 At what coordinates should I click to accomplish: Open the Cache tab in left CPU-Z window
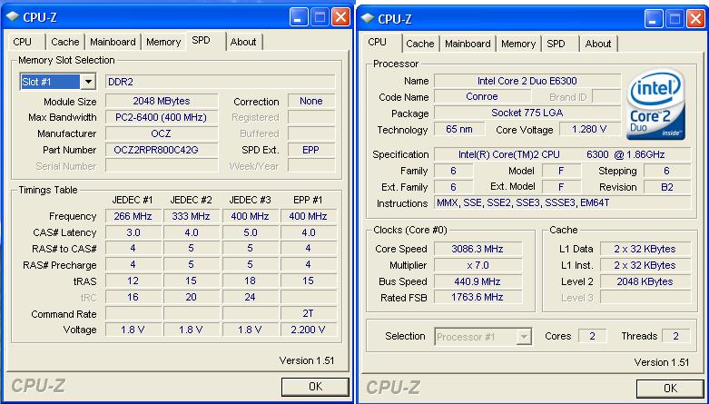tap(65, 42)
